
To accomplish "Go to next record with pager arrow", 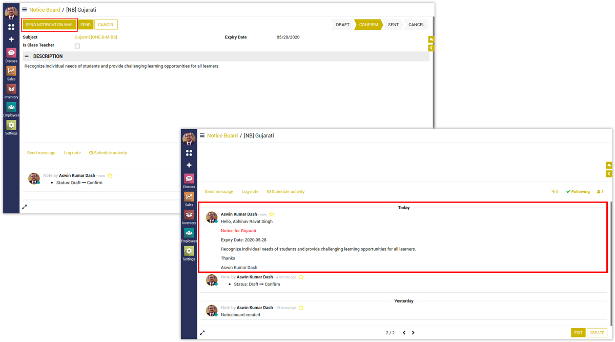I will coord(413,333).
